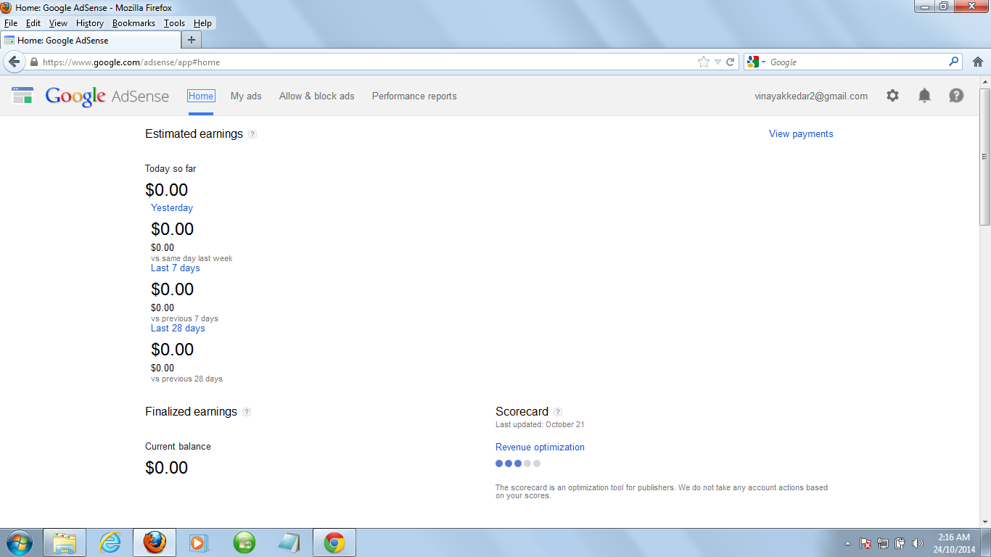Open the green circular taskbar app
This screenshot has width=991, height=557.
click(244, 542)
